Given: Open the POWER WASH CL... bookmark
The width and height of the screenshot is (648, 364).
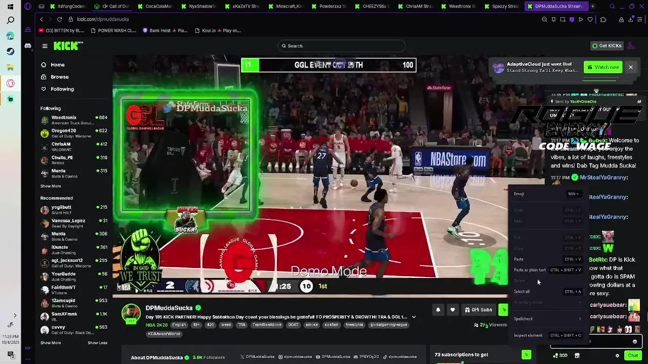Looking at the screenshot, I should click(x=113, y=30).
